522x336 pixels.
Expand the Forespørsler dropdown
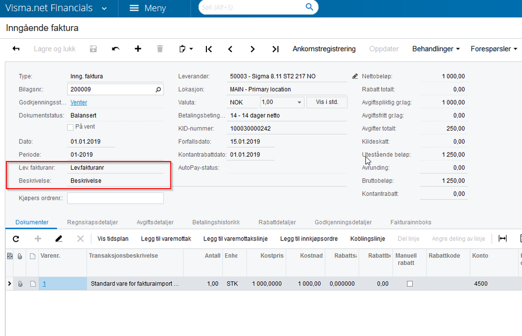493,49
